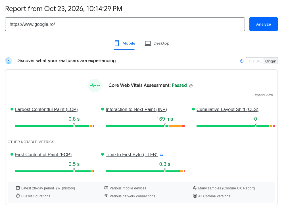Image resolution: width=290 pixels, height=211 pixels.
Task: Click the CLS distribution bar
Action: pos(236,126)
